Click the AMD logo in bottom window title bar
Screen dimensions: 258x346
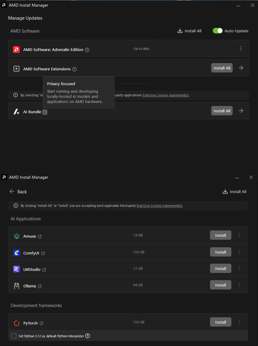[4, 177]
